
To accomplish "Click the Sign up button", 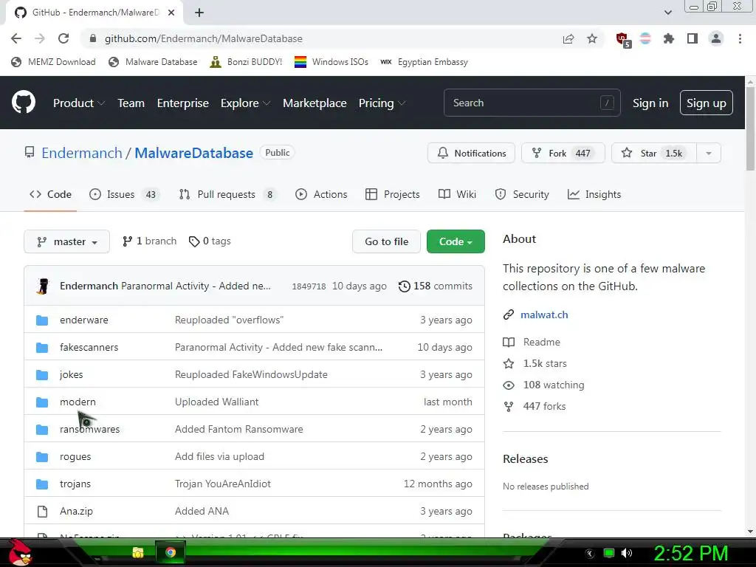I will click(x=706, y=103).
